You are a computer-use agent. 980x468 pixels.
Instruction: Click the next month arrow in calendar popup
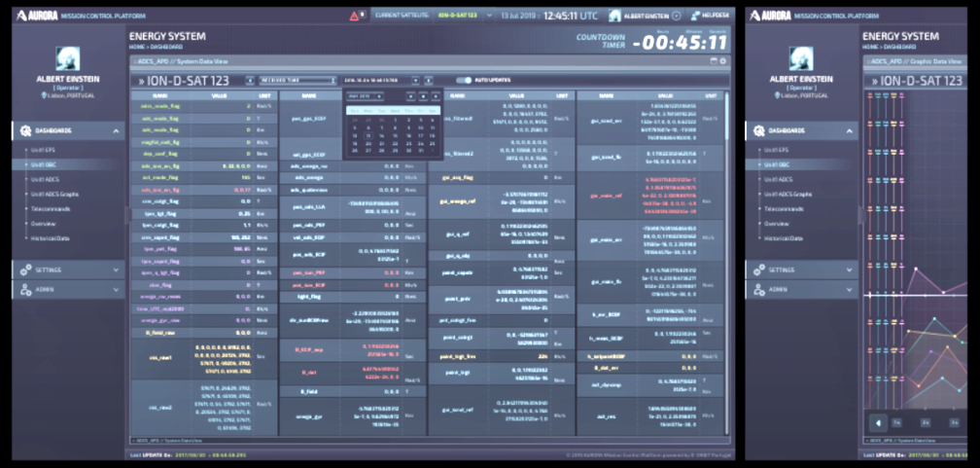(435, 96)
